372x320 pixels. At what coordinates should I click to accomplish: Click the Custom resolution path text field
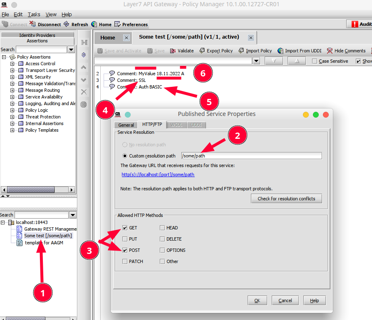click(x=251, y=156)
